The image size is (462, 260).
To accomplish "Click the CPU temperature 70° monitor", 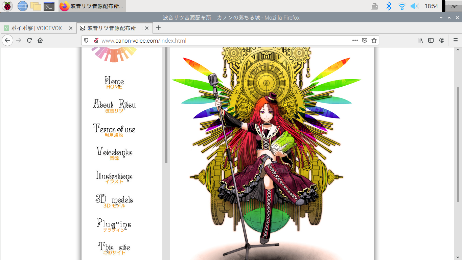I will tap(453, 6).
